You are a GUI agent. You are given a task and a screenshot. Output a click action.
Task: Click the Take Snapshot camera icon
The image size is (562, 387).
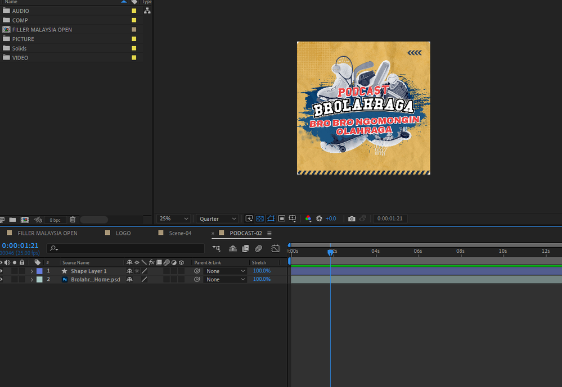click(x=352, y=218)
